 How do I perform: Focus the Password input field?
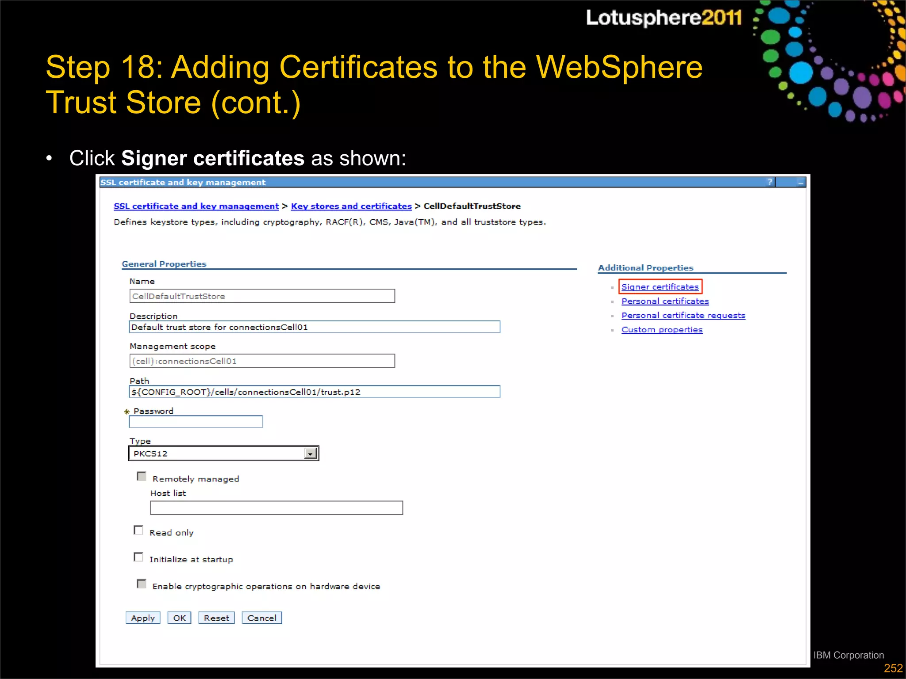[196, 422]
